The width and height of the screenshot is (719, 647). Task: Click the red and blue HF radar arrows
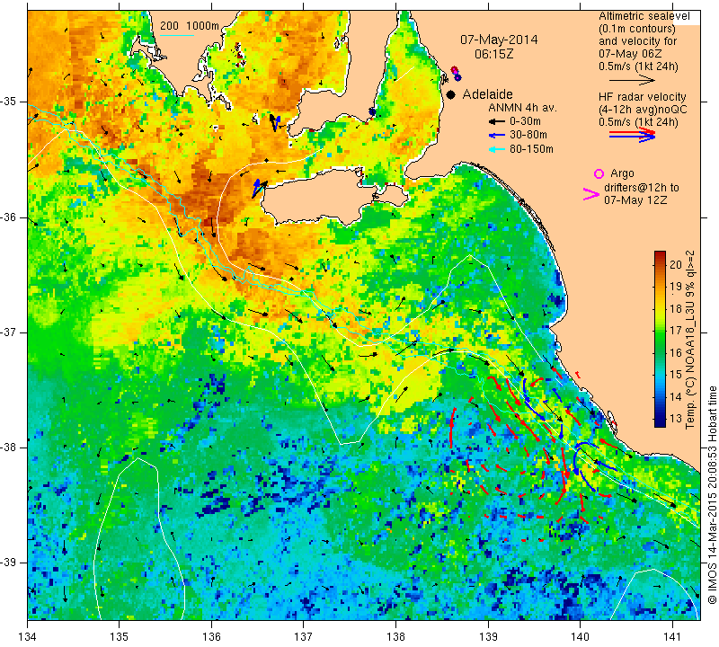633,135
